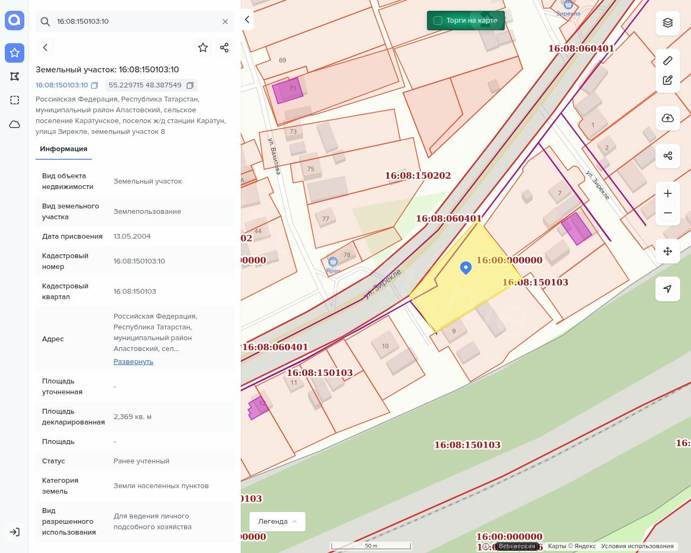Go back with the arrow button
691x553 pixels.
[45, 48]
